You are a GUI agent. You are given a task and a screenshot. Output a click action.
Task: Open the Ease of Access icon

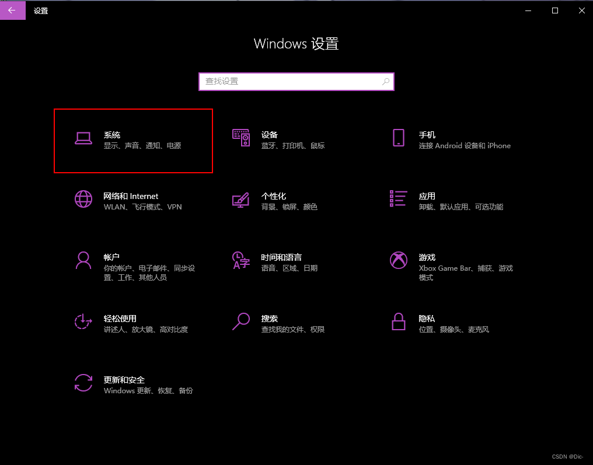(x=83, y=321)
